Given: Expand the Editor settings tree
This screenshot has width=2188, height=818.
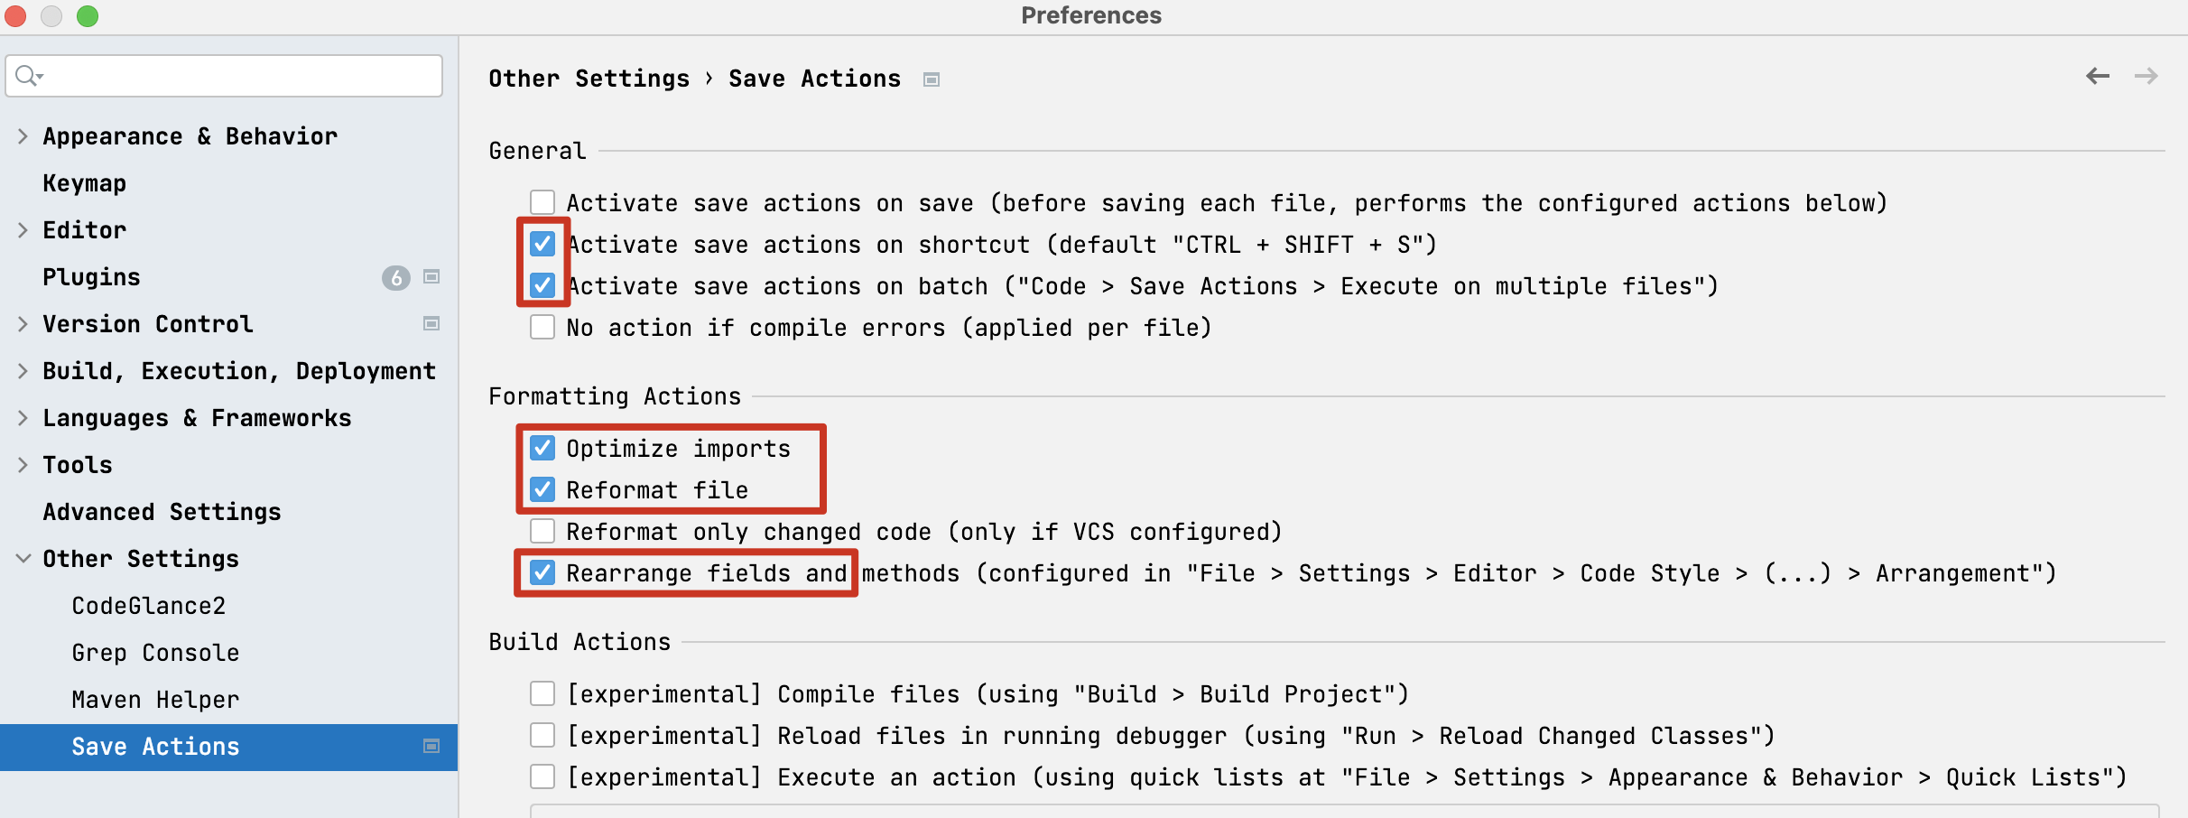Looking at the screenshot, I should tap(23, 230).
